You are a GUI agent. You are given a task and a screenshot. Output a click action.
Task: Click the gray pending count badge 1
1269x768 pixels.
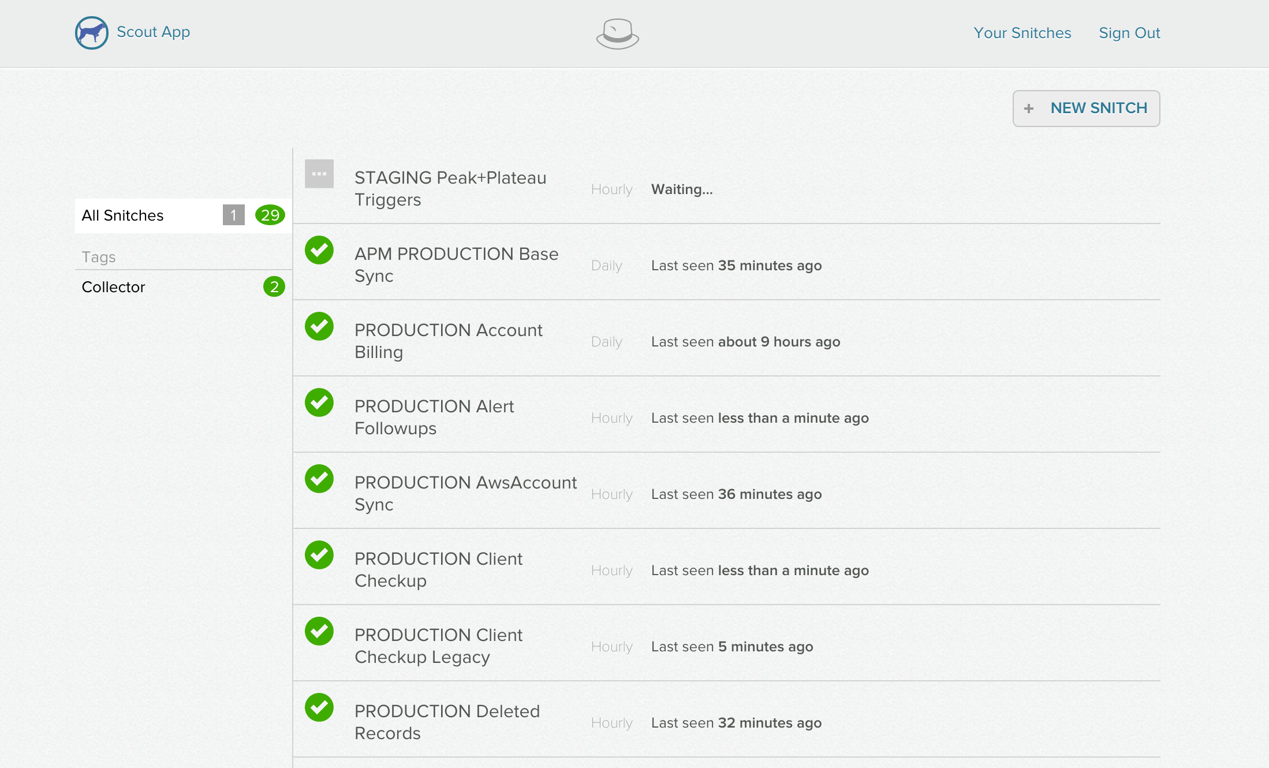pyautogui.click(x=234, y=215)
